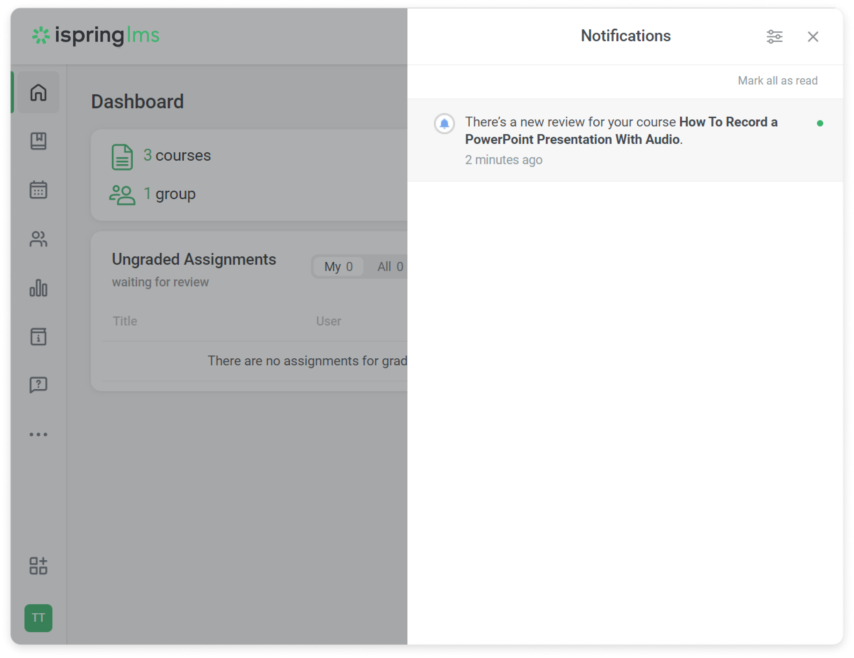Open the 3 courses link
Screen dimensions: 854x658
tap(177, 155)
